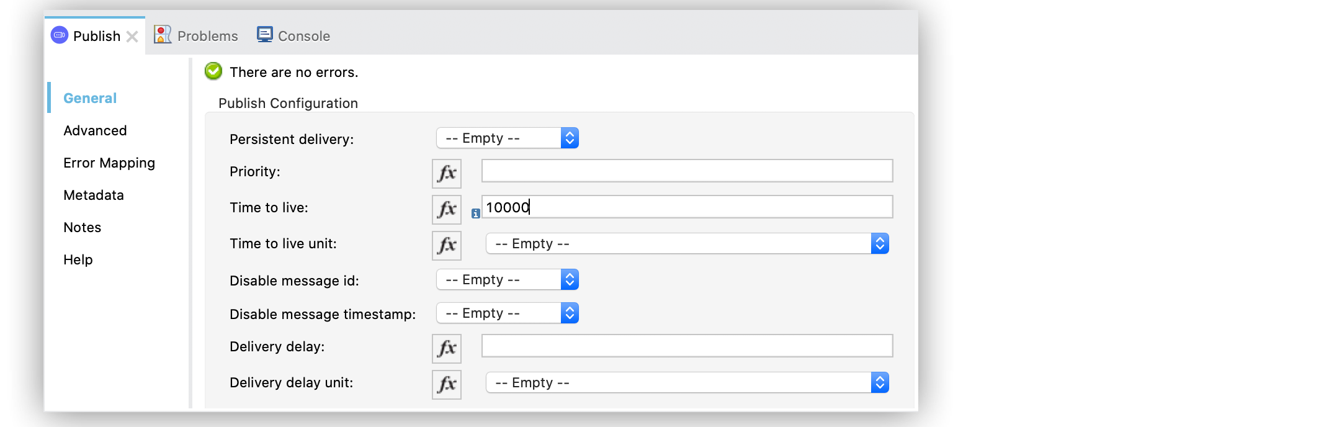Expand the Disable message timestamp dropdown
1329x427 pixels.
pyautogui.click(x=507, y=313)
